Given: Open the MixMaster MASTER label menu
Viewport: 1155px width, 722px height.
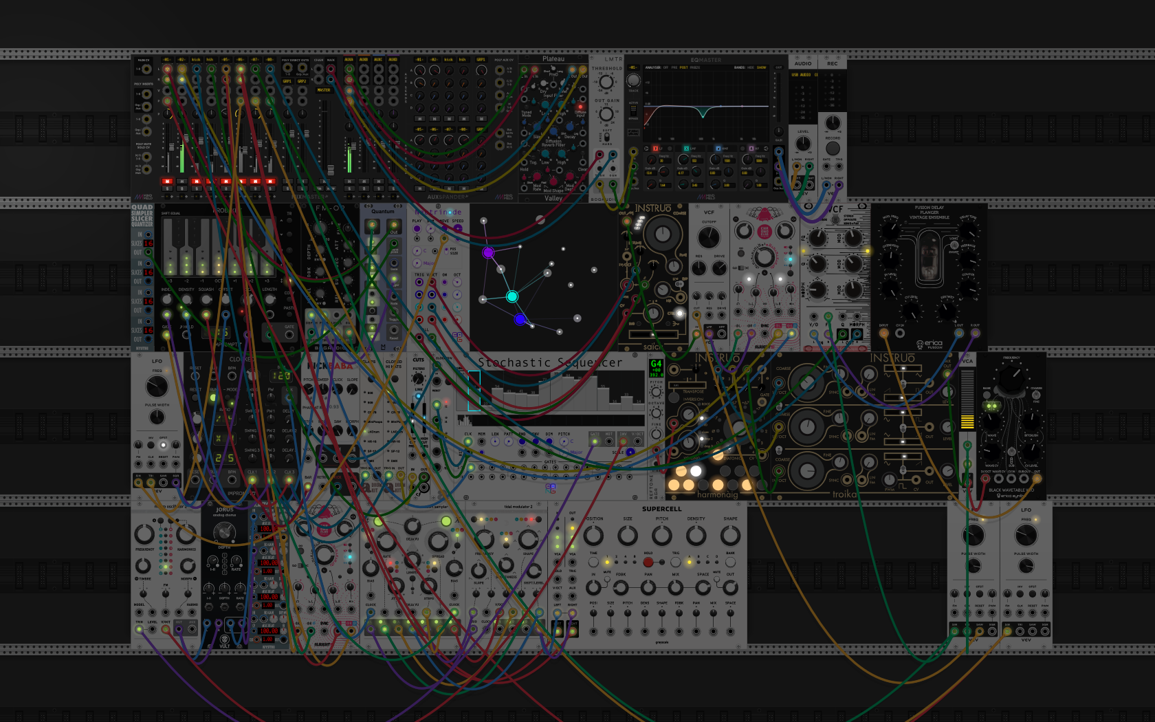Looking at the screenshot, I should pyautogui.click(x=324, y=90).
